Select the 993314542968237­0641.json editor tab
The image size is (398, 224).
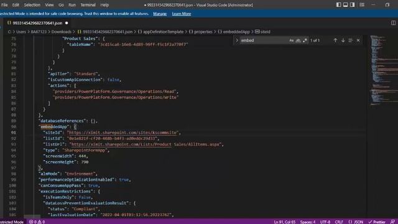coord(37,23)
